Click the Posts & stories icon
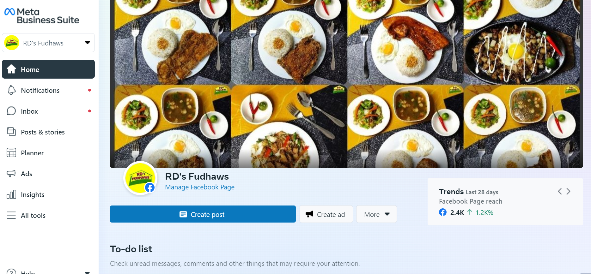 [x=11, y=132]
